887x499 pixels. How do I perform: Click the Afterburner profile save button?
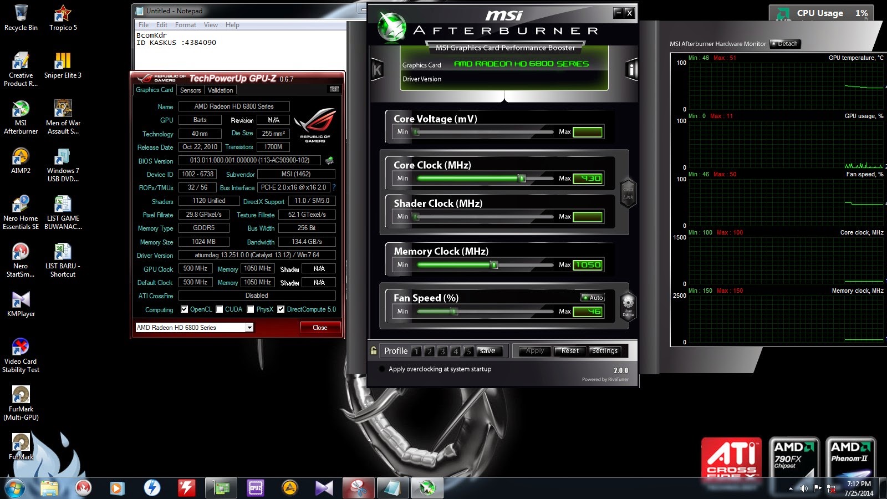tap(490, 351)
